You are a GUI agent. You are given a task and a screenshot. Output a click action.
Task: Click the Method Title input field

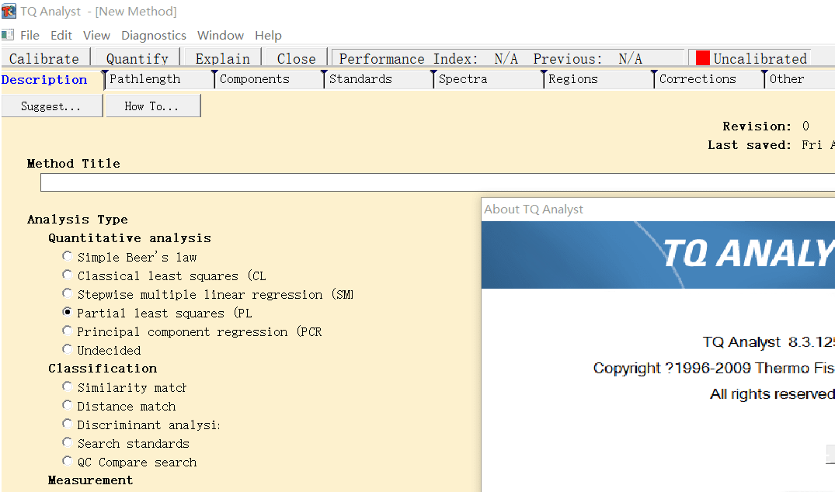(x=438, y=182)
